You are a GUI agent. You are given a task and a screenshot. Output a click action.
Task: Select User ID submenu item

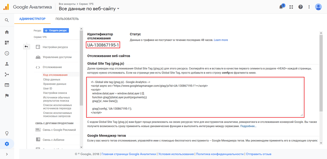point(47,88)
